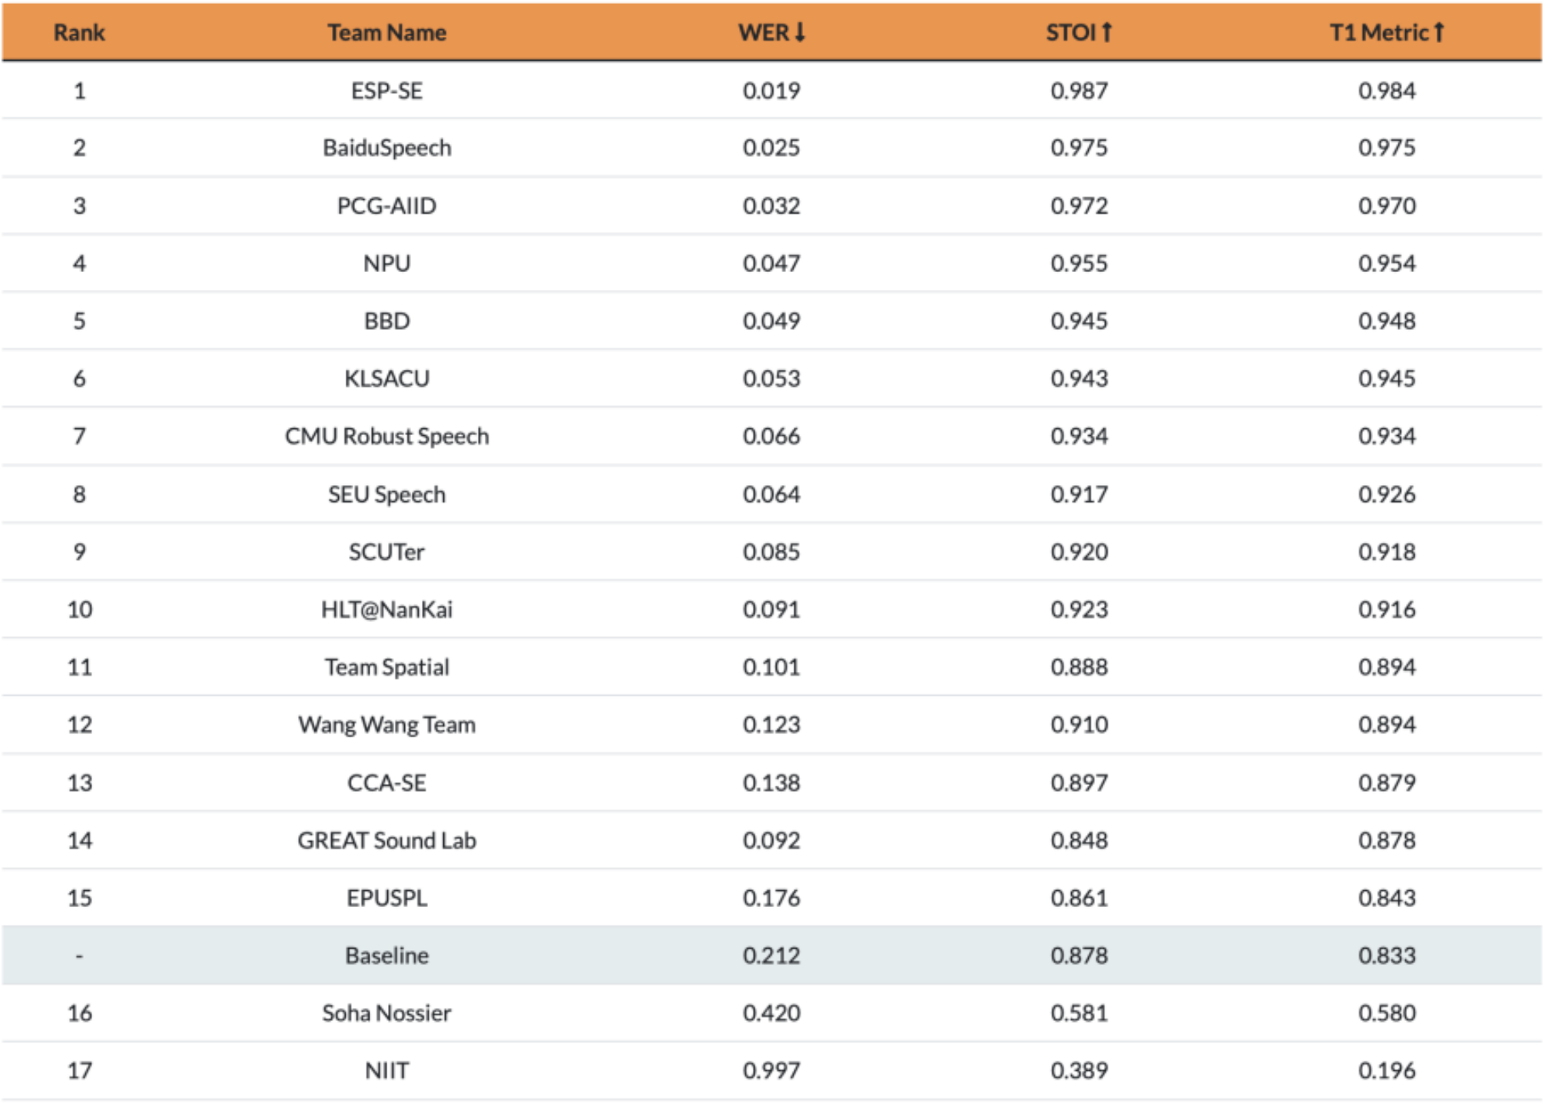Click CCA-SE WER value 0.138
Viewport: 1549px width, 1107px height.
pos(771,783)
